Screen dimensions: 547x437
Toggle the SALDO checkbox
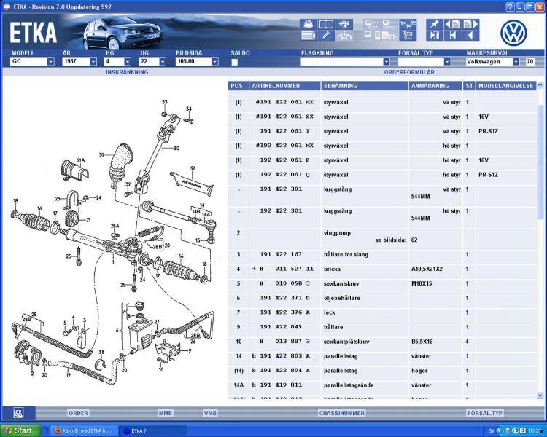(234, 62)
